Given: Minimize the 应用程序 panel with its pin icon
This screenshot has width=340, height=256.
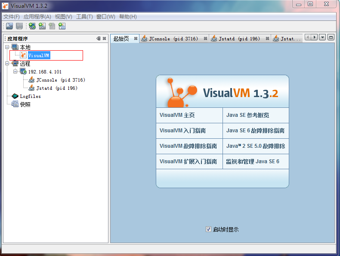Looking at the screenshot, I should click(99, 39).
